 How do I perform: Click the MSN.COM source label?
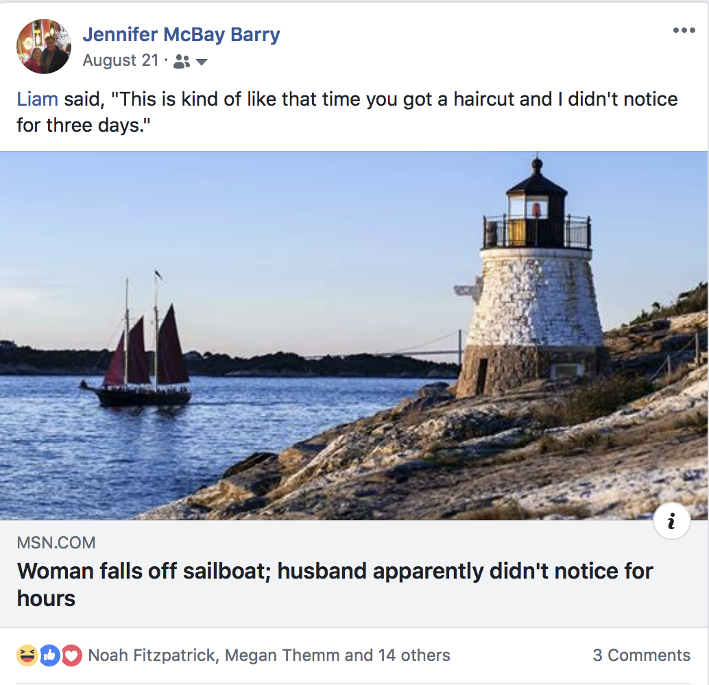coord(56,543)
